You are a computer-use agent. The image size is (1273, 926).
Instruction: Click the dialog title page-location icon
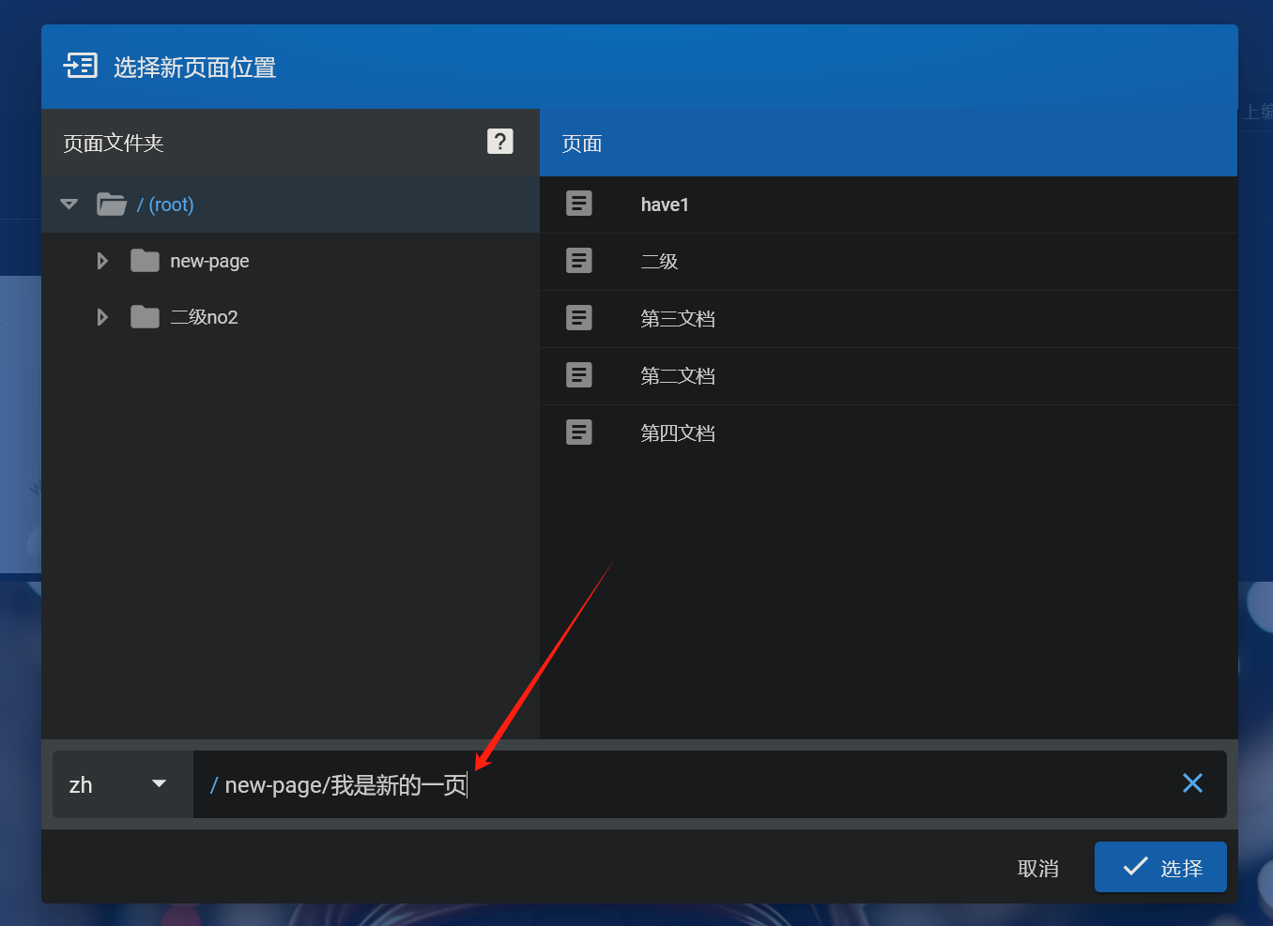[x=81, y=66]
